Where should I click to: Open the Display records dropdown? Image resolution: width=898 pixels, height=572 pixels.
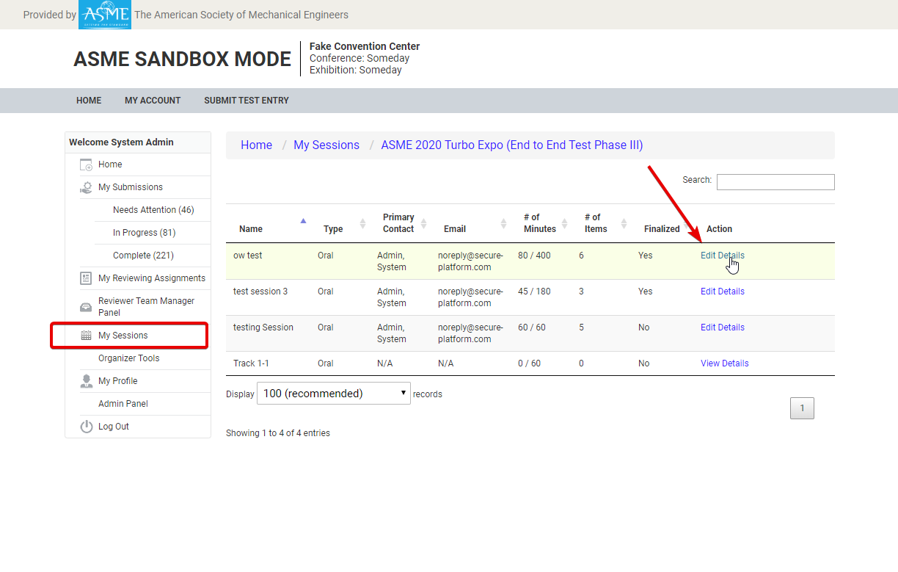pos(333,394)
